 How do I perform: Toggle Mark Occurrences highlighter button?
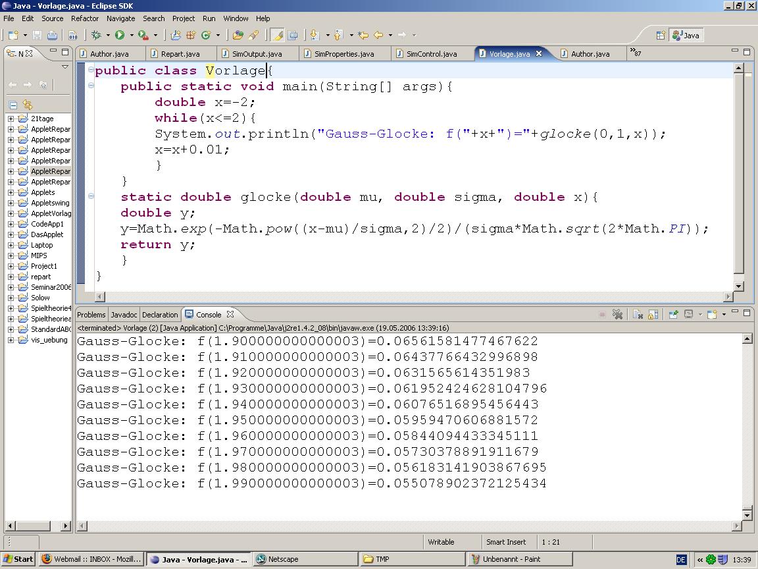point(277,35)
